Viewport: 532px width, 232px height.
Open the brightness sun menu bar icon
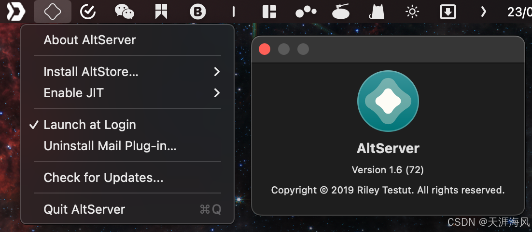coord(412,12)
